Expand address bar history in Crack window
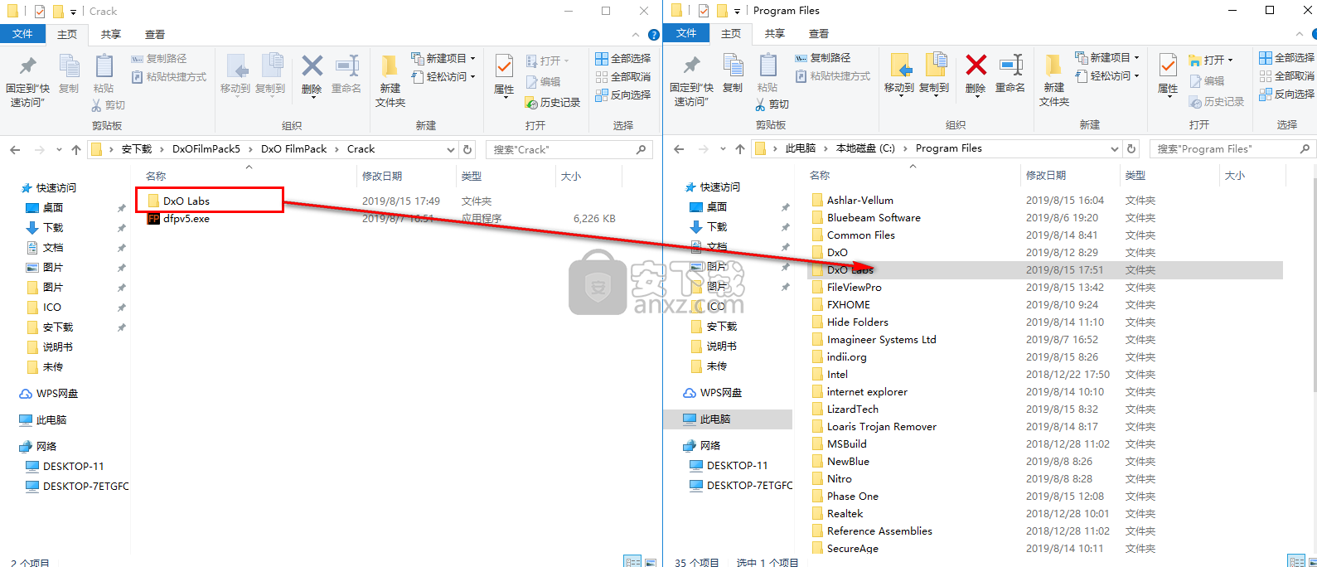 click(x=451, y=150)
